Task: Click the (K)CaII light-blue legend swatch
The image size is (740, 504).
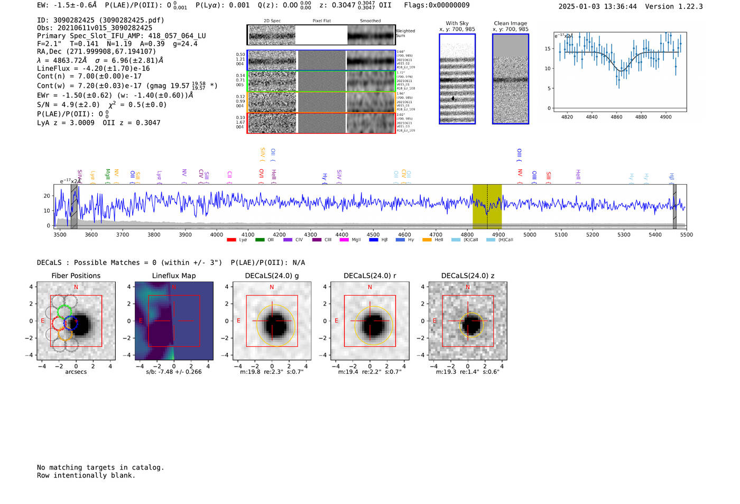Action: [456, 240]
